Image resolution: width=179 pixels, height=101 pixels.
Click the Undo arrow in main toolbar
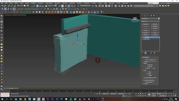point(2,6)
